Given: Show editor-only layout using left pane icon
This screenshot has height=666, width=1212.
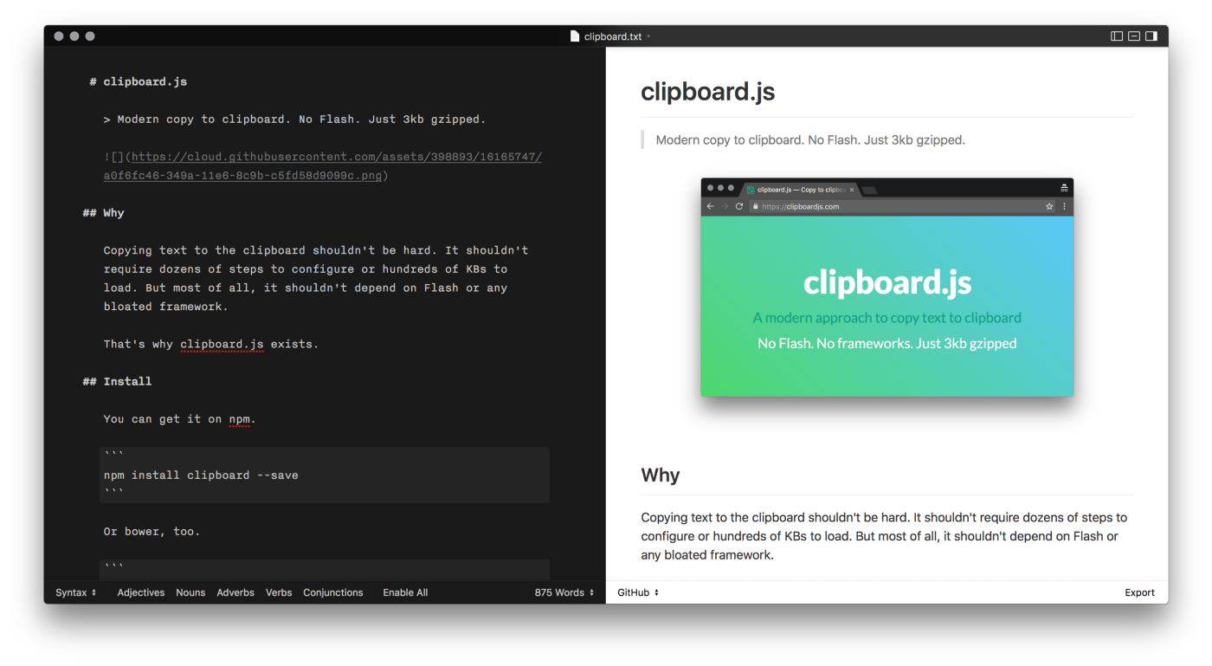Looking at the screenshot, I should tap(1117, 36).
